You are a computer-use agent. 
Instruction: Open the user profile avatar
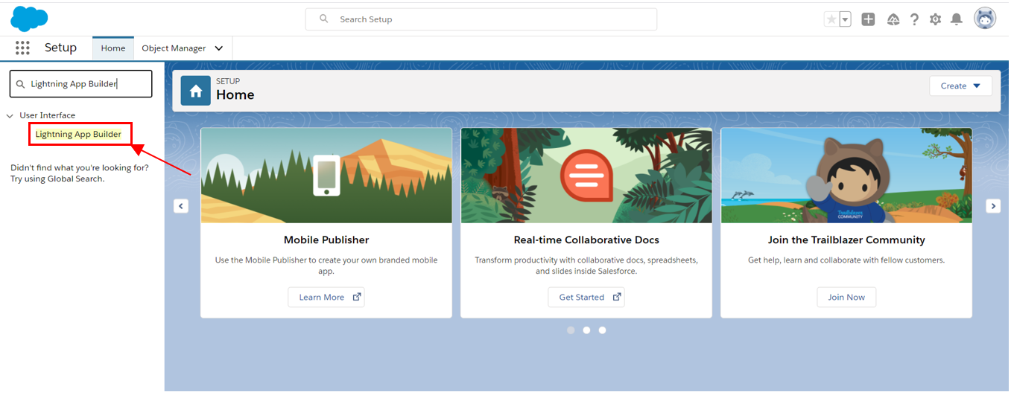(x=985, y=19)
